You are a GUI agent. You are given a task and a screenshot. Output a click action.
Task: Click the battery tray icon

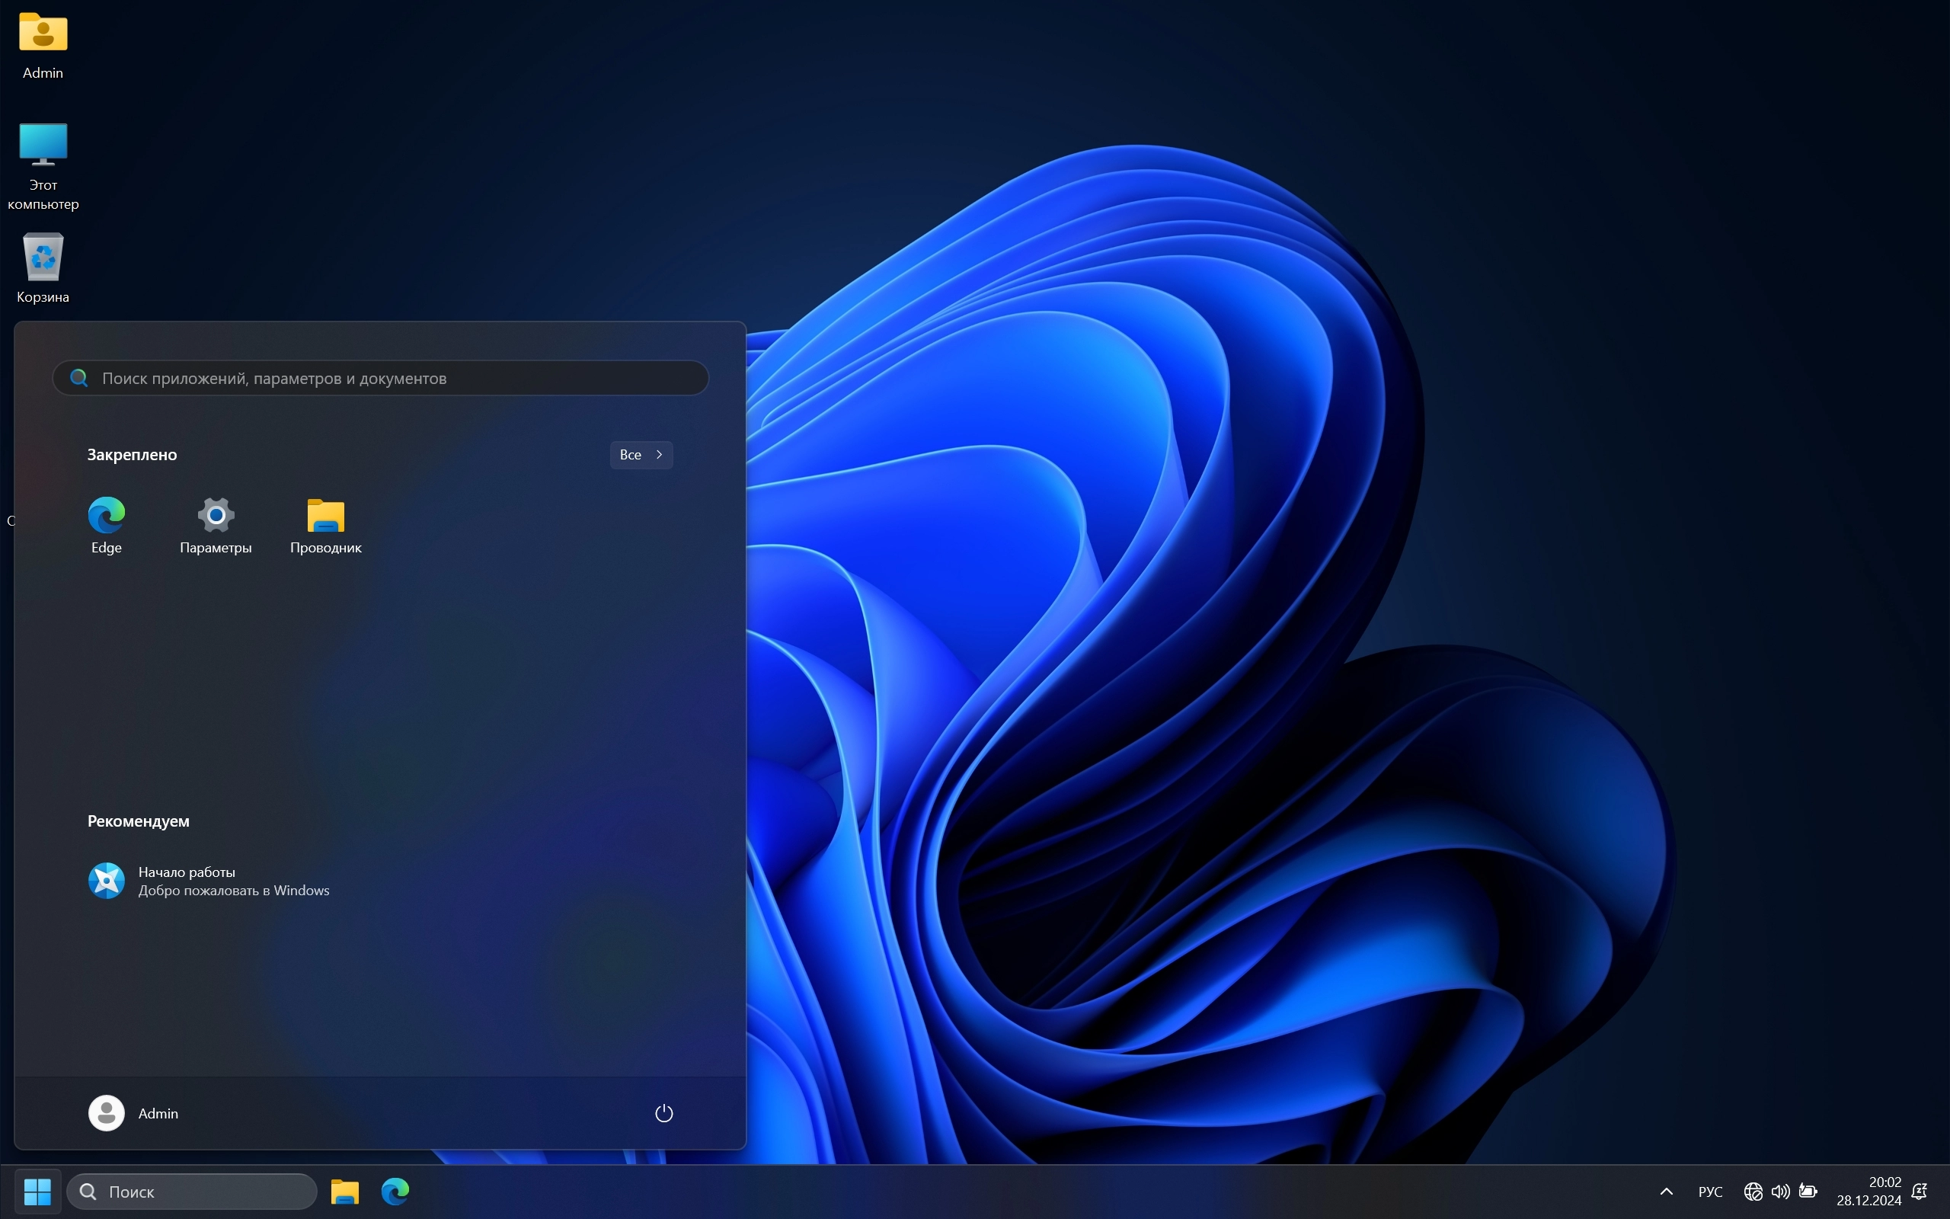1808,1191
